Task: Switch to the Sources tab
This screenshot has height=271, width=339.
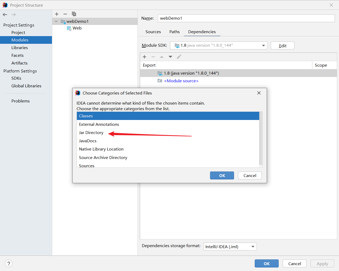Action: [x=153, y=32]
